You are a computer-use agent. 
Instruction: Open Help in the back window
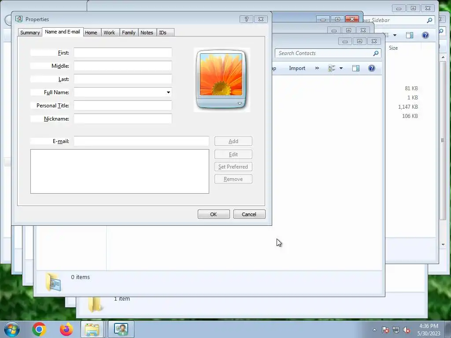[x=425, y=35]
